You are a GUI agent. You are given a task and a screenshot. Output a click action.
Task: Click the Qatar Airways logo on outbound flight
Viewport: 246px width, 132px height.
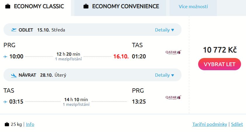coord(173,52)
